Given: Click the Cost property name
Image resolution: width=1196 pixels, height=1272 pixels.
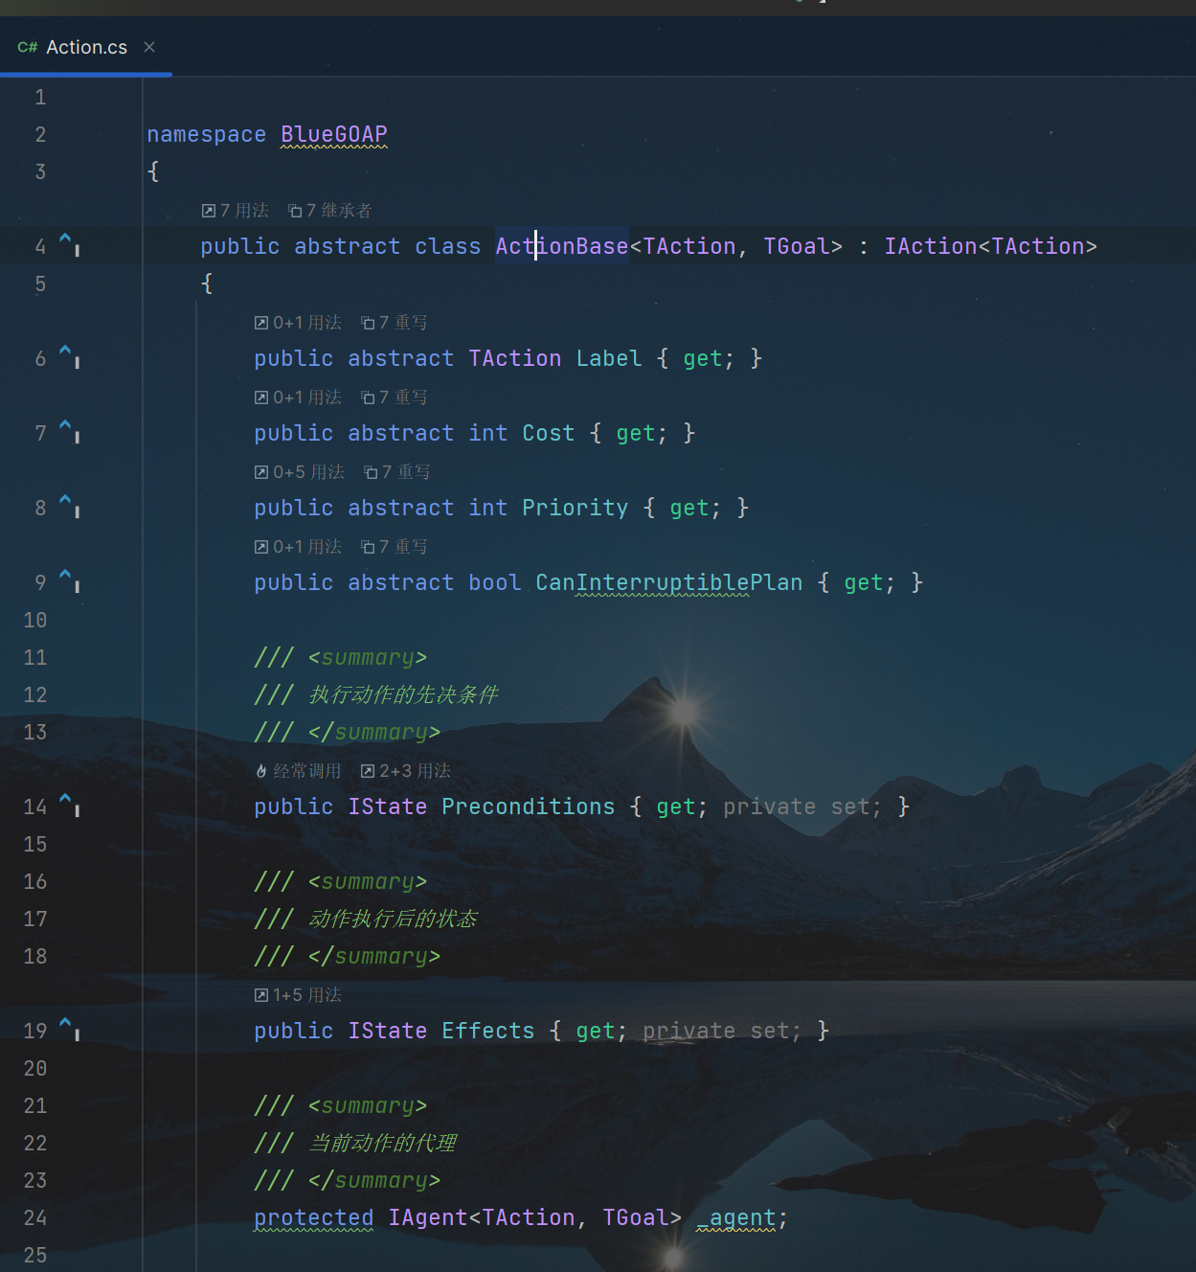Looking at the screenshot, I should 549,433.
